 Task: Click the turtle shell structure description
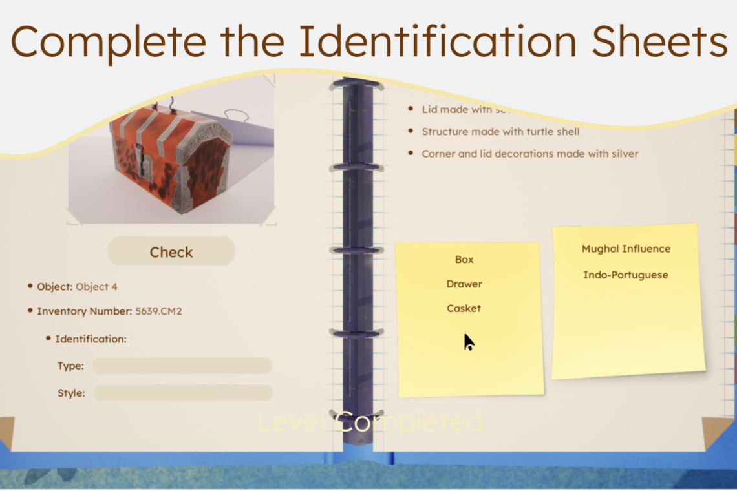[500, 132]
